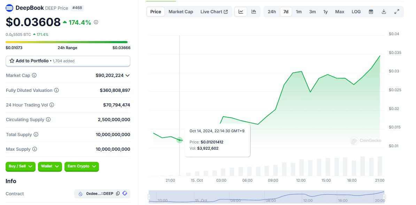Expand chart to fullscreen
This screenshot has width=416, height=205.
(396, 12)
